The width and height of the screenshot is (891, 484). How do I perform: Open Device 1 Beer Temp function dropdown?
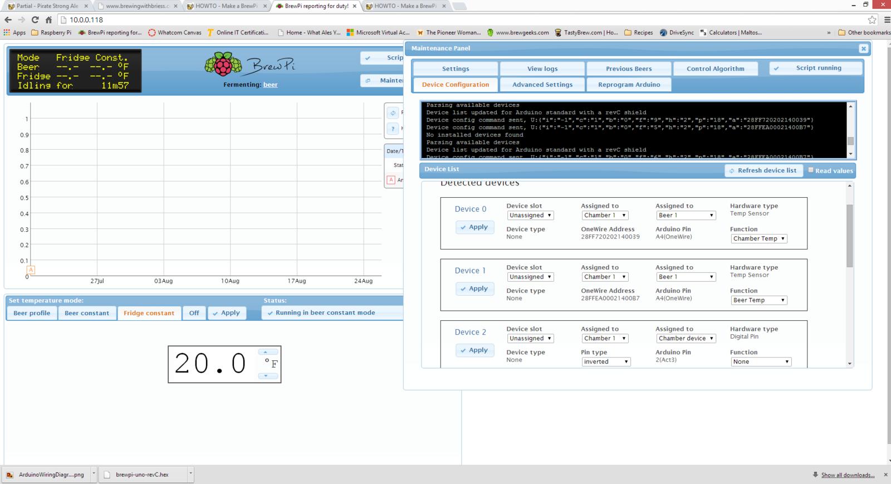(x=758, y=300)
